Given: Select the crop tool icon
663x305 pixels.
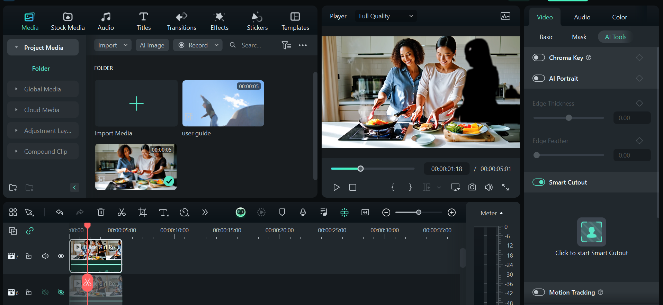Looking at the screenshot, I should tap(142, 212).
